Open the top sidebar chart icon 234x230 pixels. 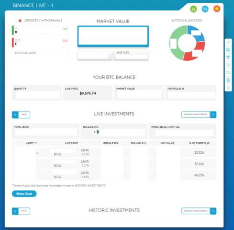(228, 42)
